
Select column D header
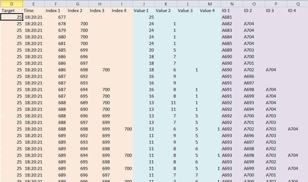click(x=12, y=4)
